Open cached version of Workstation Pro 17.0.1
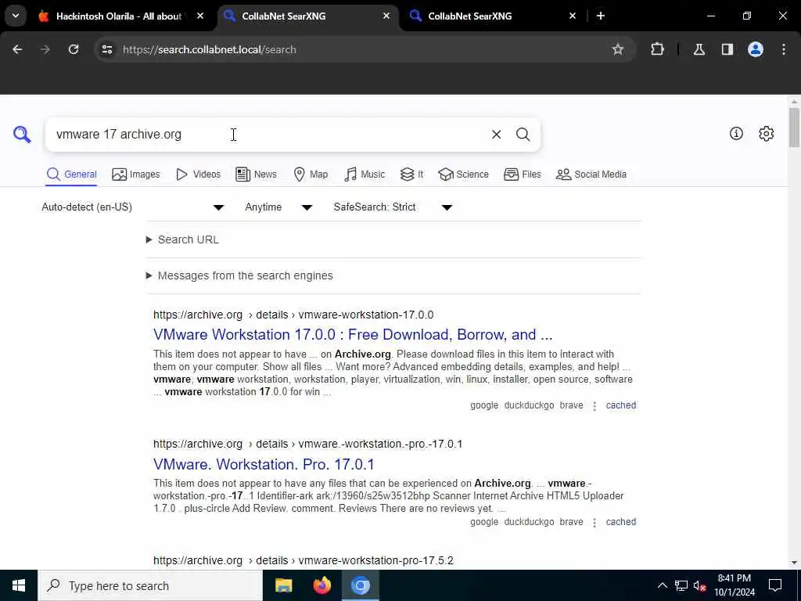 click(x=620, y=522)
